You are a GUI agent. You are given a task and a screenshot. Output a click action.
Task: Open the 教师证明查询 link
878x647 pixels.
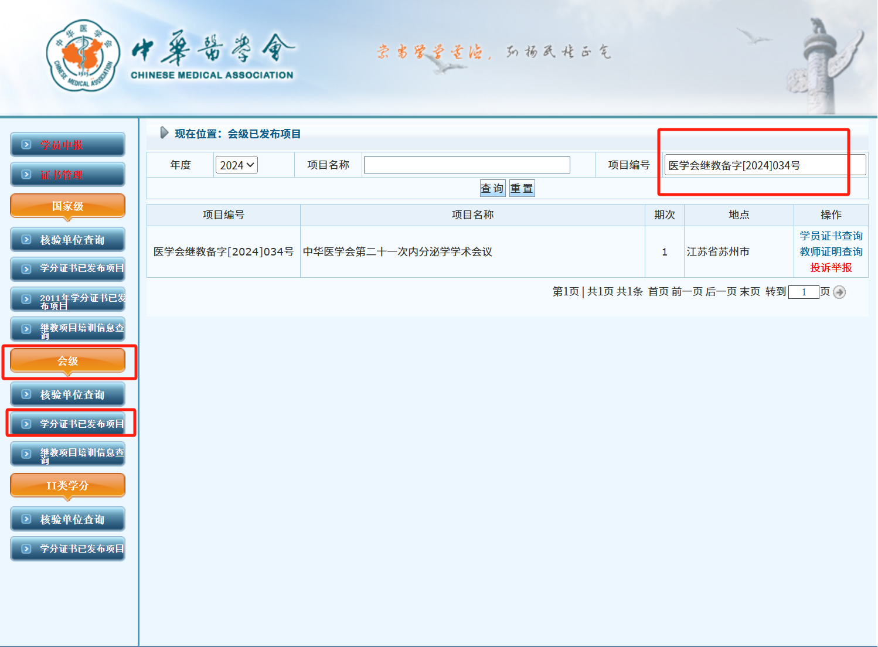[831, 251]
